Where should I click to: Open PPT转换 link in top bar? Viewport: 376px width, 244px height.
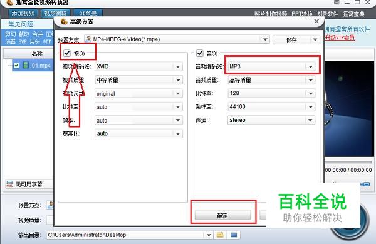pyautogui.click(x=302, y=14)
